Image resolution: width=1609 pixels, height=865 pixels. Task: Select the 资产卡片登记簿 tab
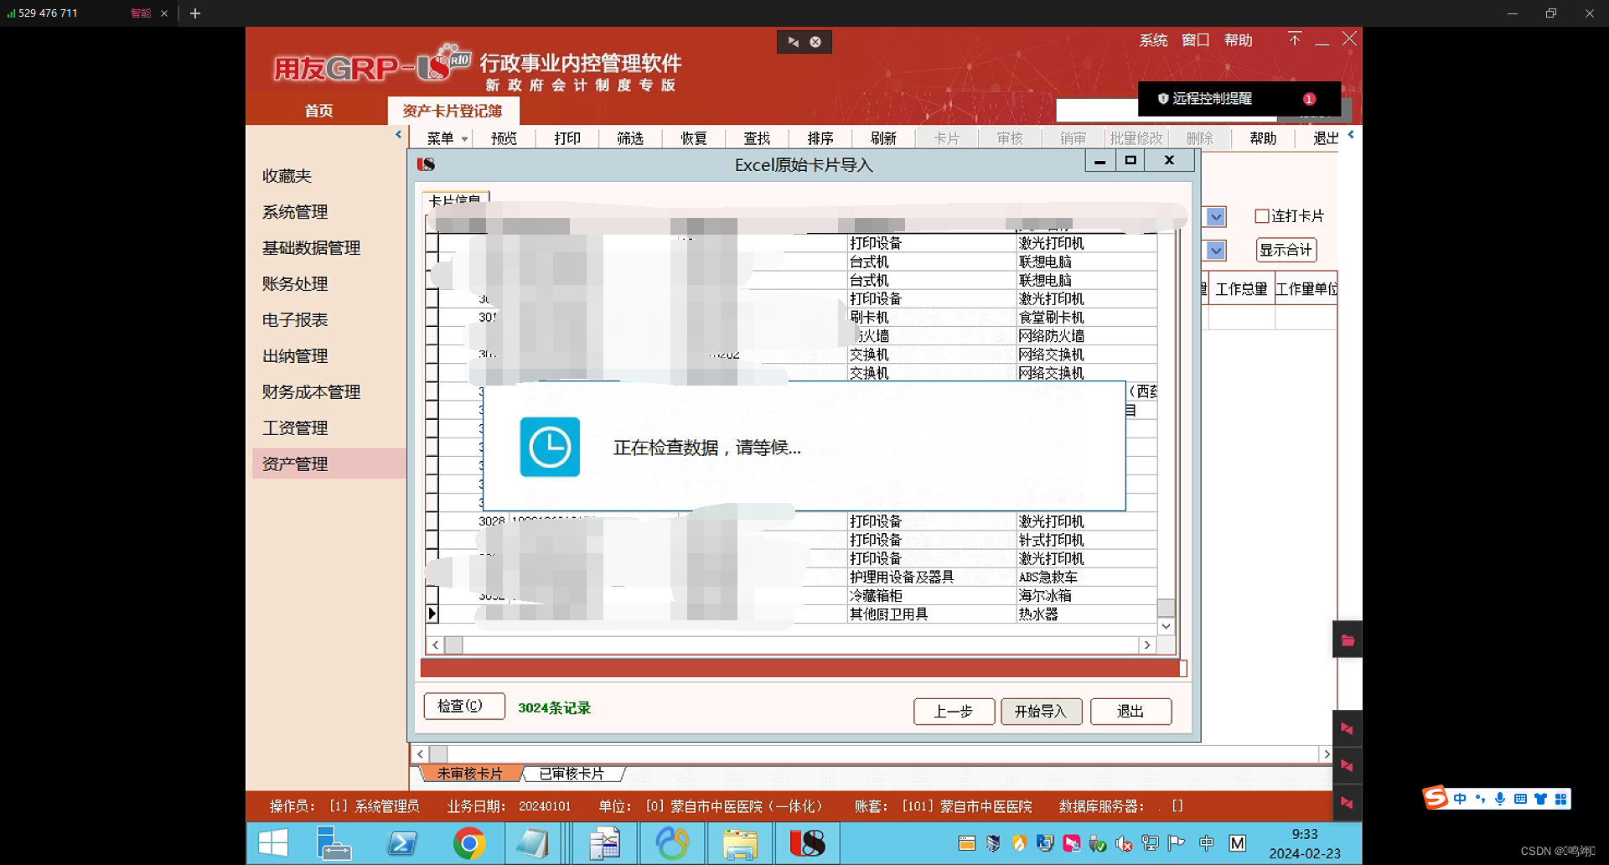point(453,111)
